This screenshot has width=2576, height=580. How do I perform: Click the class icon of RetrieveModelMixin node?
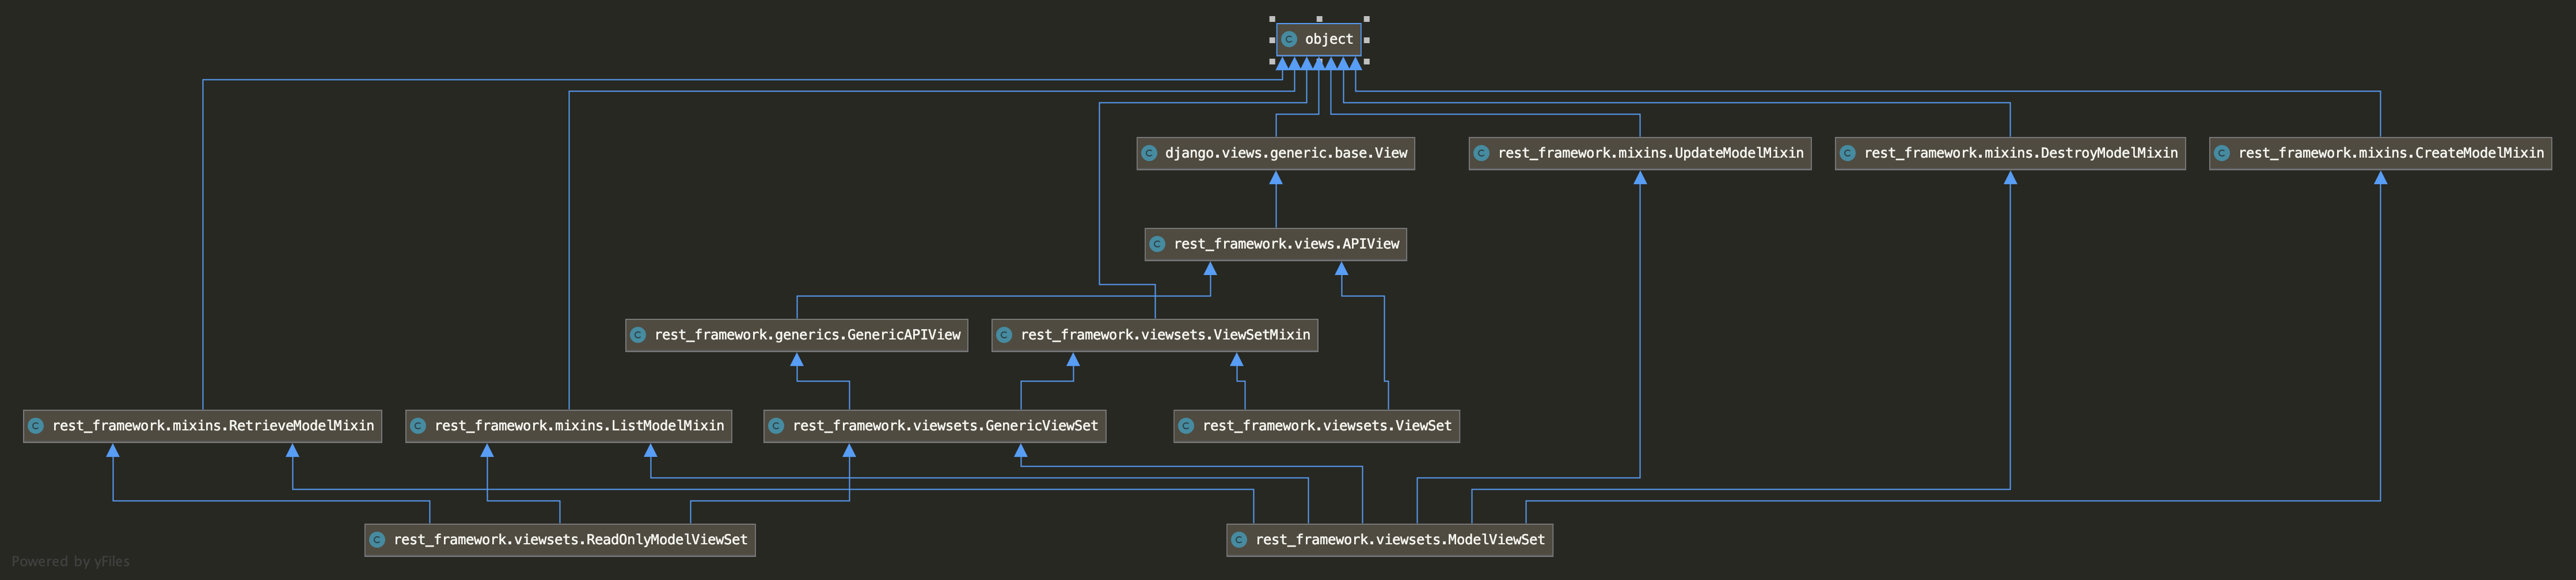coord(36,426)
